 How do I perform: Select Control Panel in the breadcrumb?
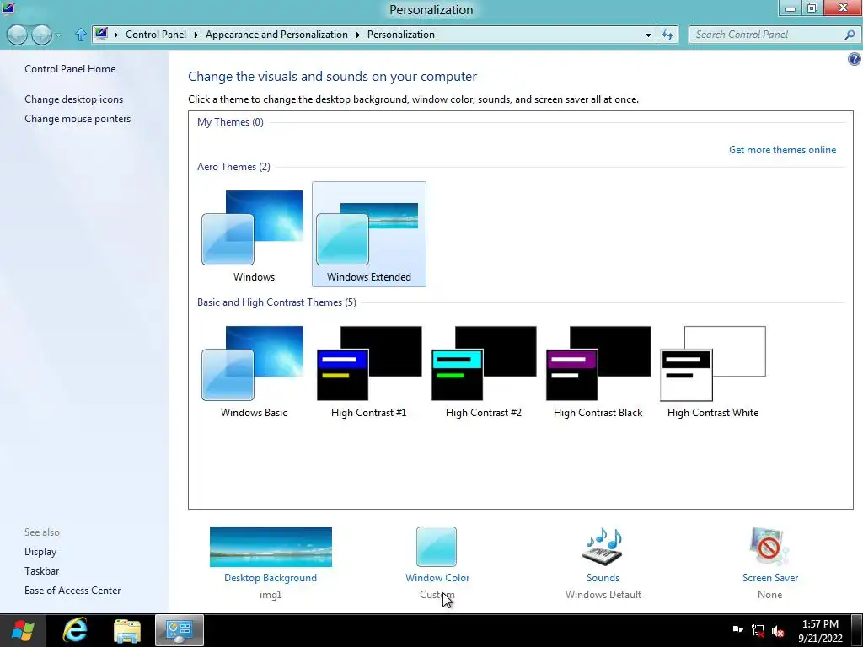[x=156, y=34]
